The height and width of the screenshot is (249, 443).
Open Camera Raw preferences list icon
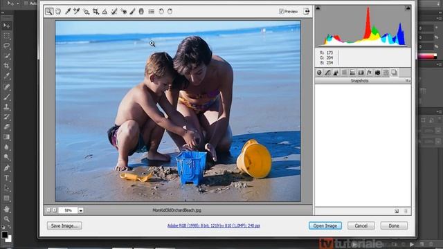[152, 12]
